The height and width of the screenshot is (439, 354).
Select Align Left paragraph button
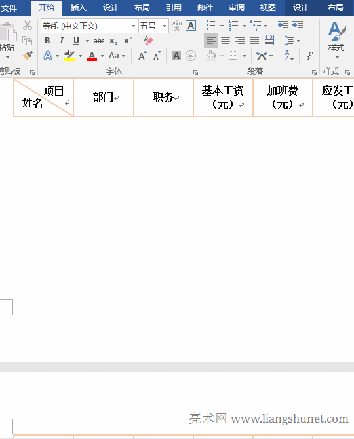[211, 41]
